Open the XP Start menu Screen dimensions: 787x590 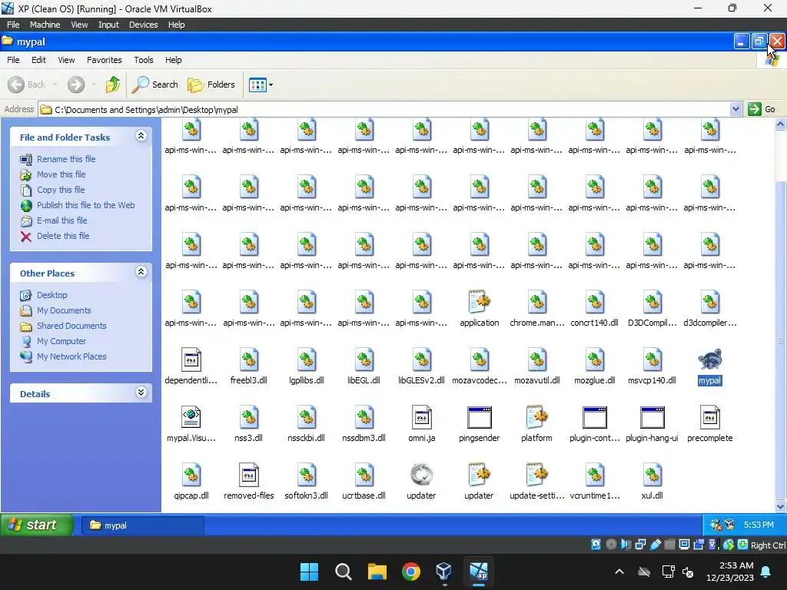(x=37, y=525)
